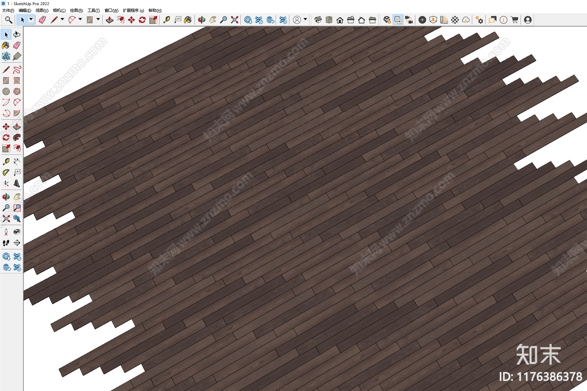587x391 pixels.
Task: Expand the Rectangle shape tool dropdown arrow
Action: point(98,19)
